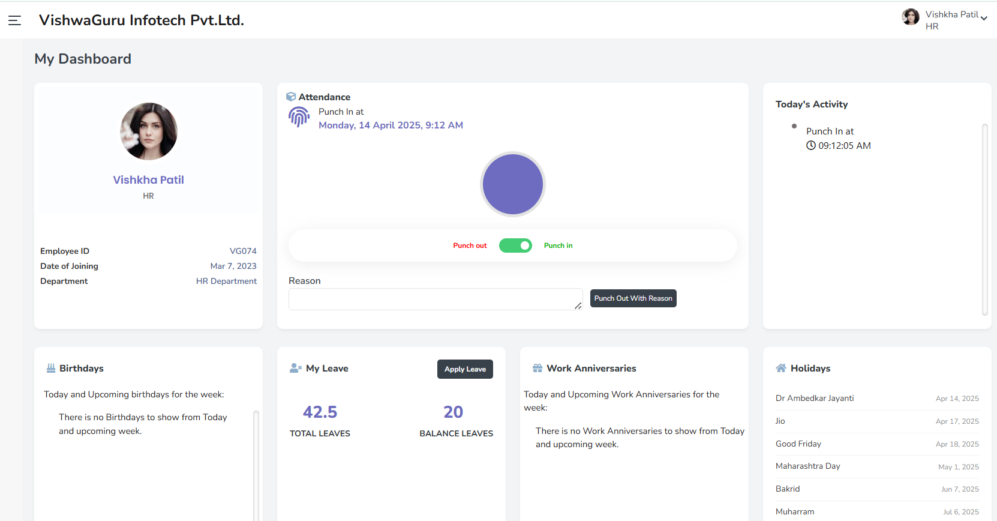The width and height of the screenshot is (997, 521).
Task: Click the My Leave user icon
Action: point(295,368)
